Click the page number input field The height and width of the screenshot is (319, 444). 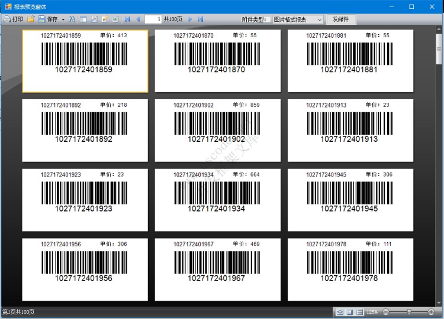tap(153, 19)
